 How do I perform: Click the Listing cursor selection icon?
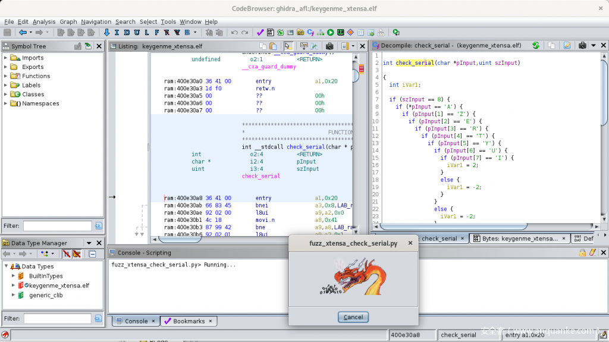tap(288, 46)
